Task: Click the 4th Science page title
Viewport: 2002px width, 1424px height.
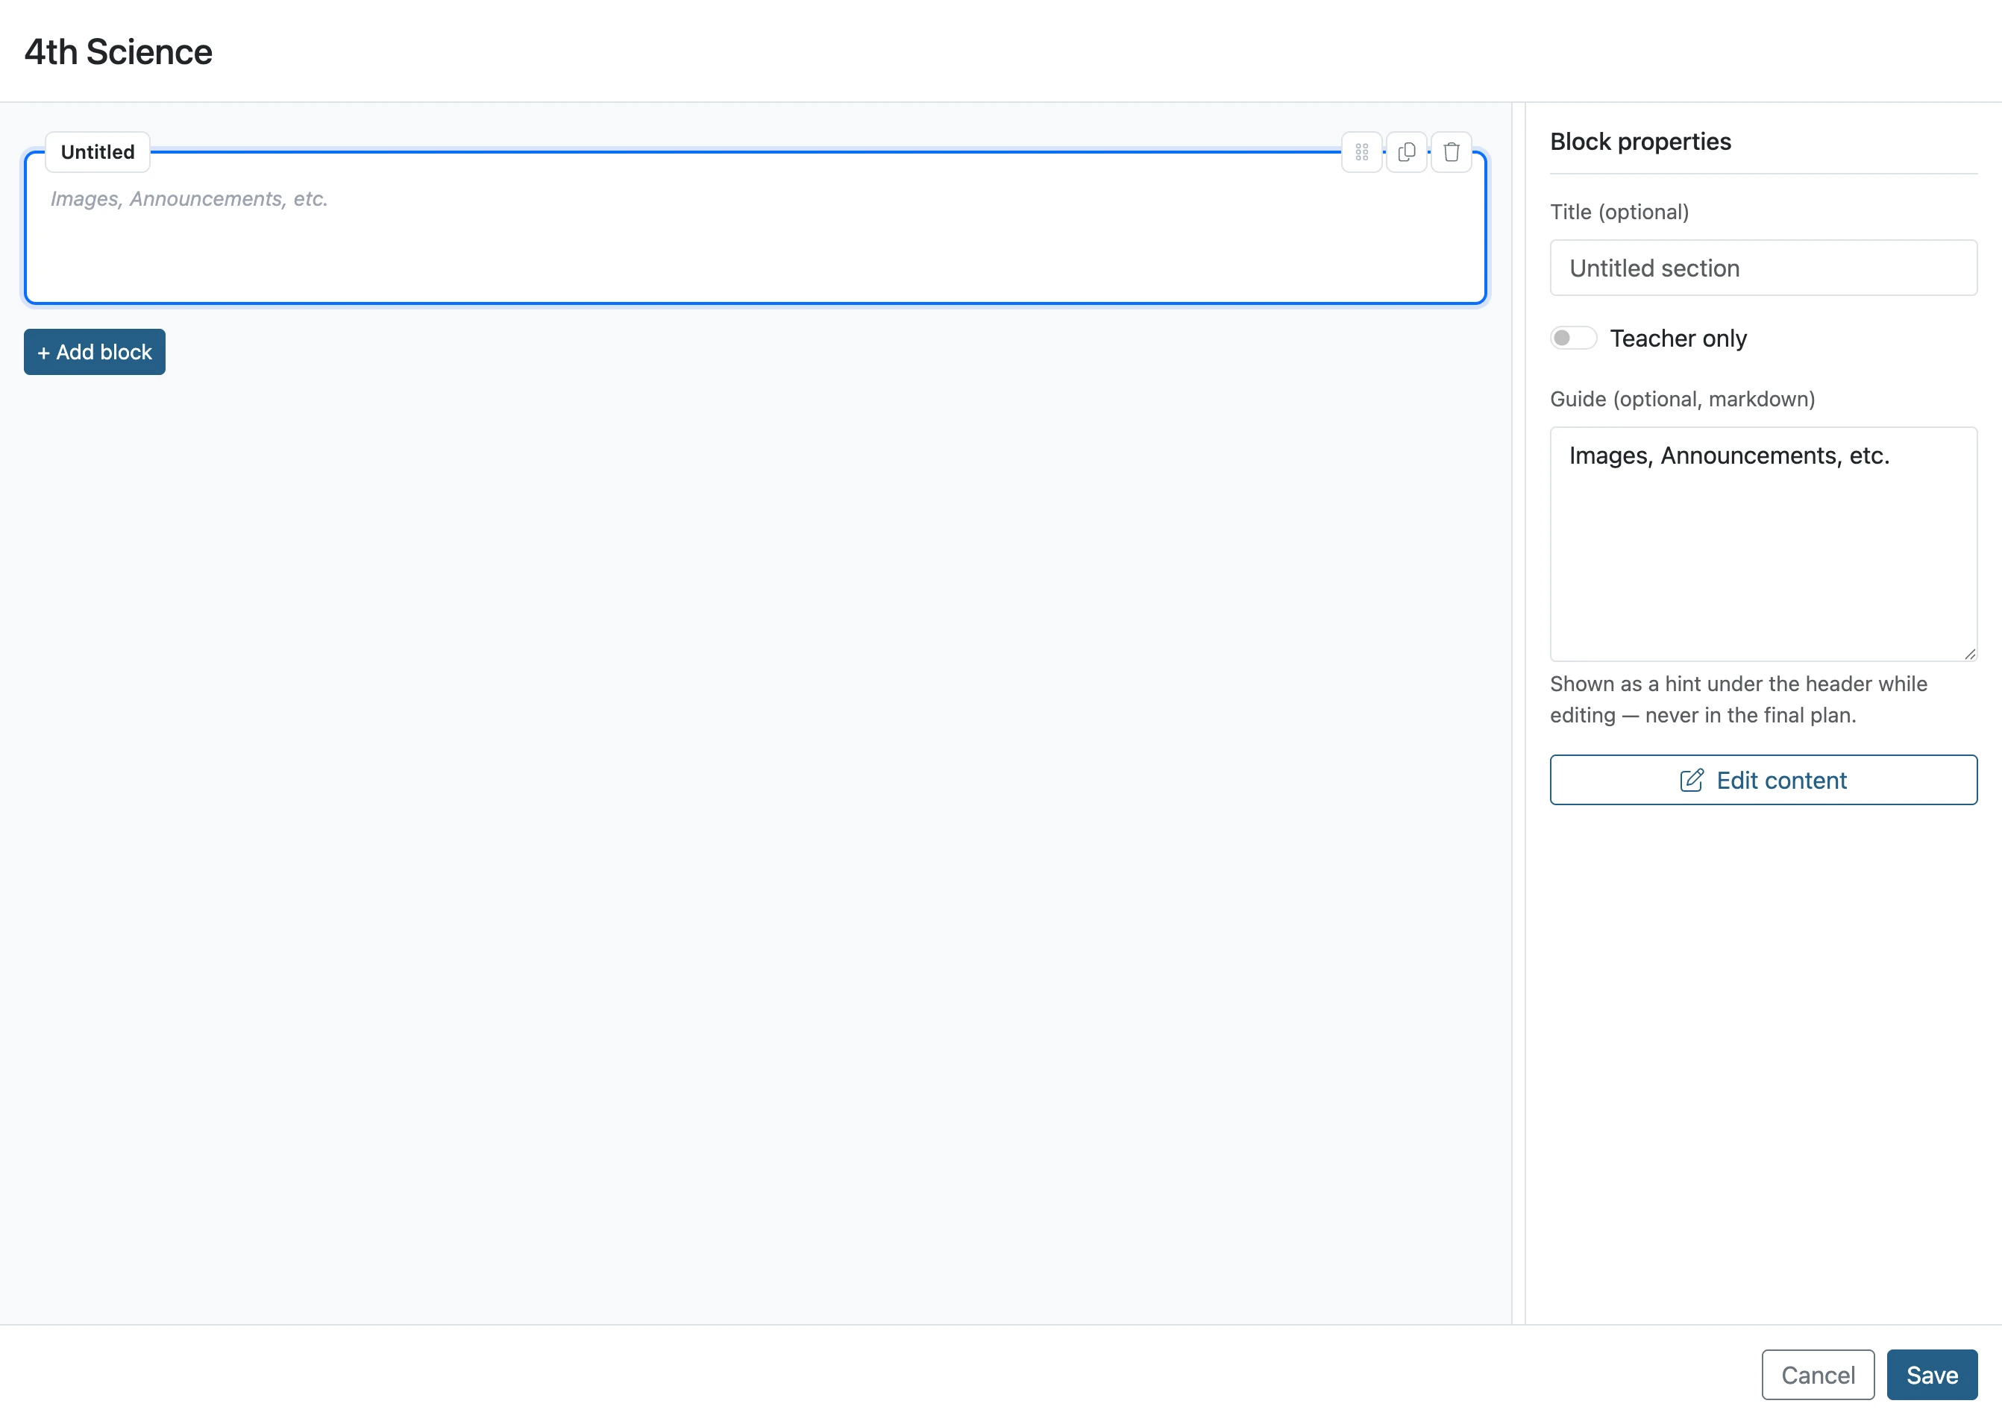Action: [119, 51]
